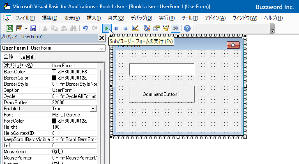Screen dimensions: 299x164
Task: Switch to the 全体 tab
Action: [9, 57]
